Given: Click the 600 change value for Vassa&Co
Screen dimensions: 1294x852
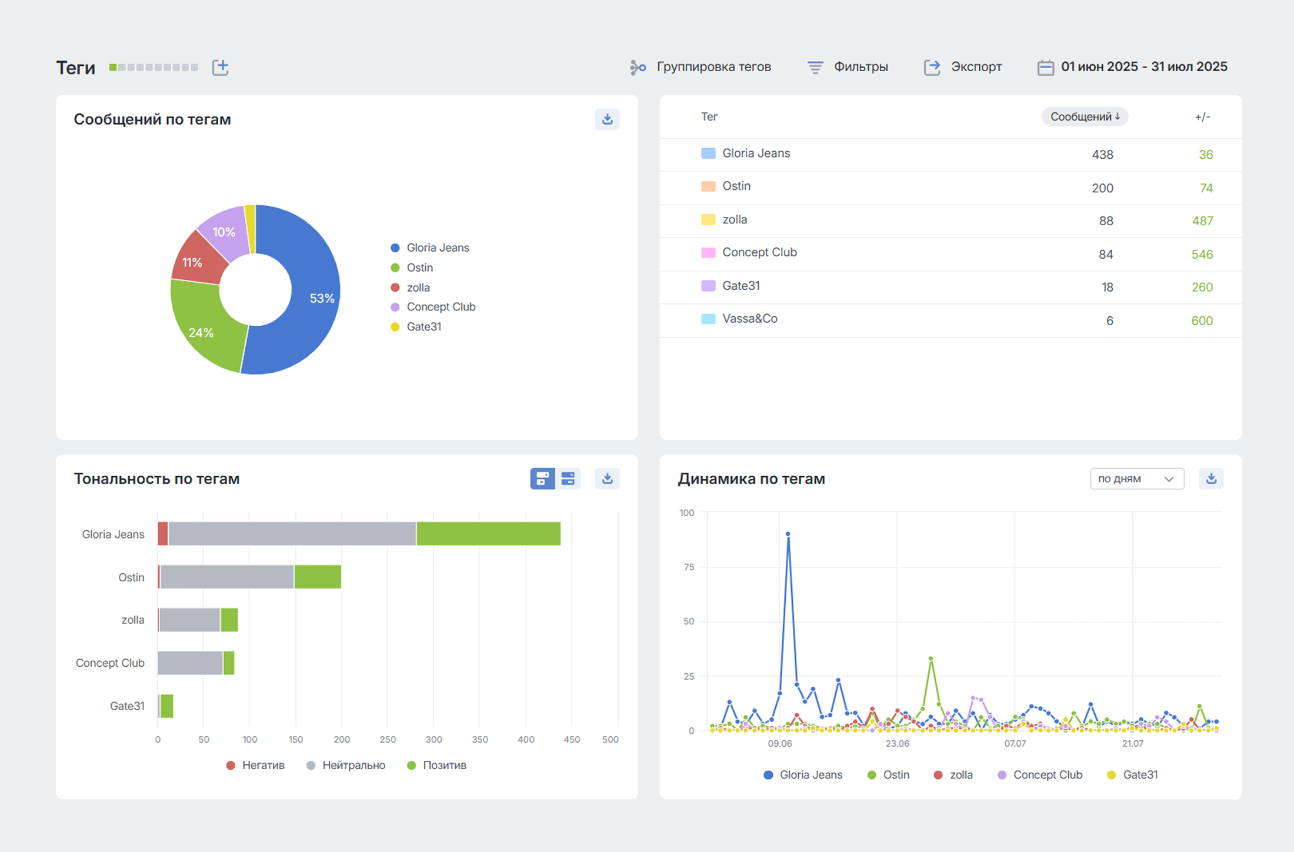Looking at the screenshot, I should pyautogui.click(x=1202, y=320).
